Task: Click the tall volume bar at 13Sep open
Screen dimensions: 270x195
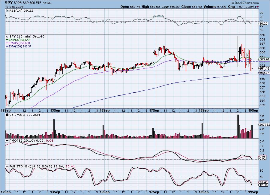Action: pyautogui.click(x=54, y=129)
